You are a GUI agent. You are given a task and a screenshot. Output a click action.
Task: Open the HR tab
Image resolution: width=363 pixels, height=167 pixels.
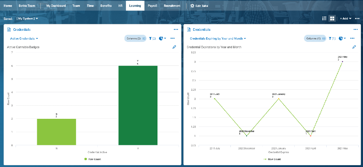tap(120, 6)
